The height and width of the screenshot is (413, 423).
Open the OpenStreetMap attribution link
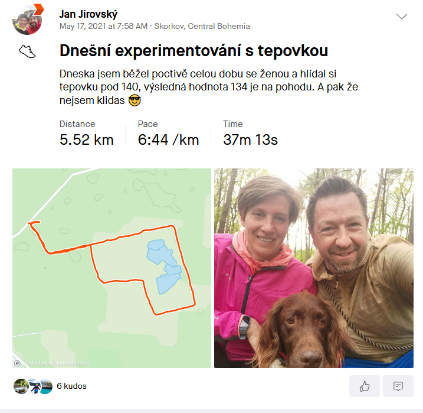(71, 363)
